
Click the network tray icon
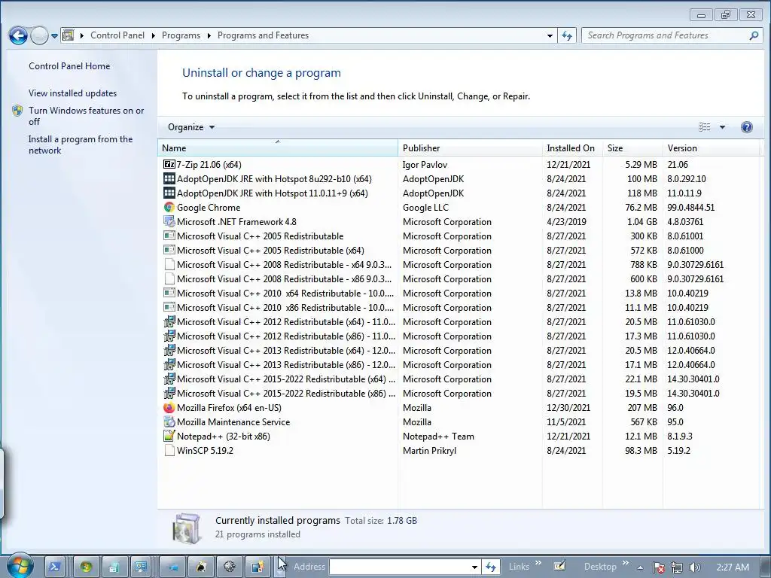click(x=677, y=567)
